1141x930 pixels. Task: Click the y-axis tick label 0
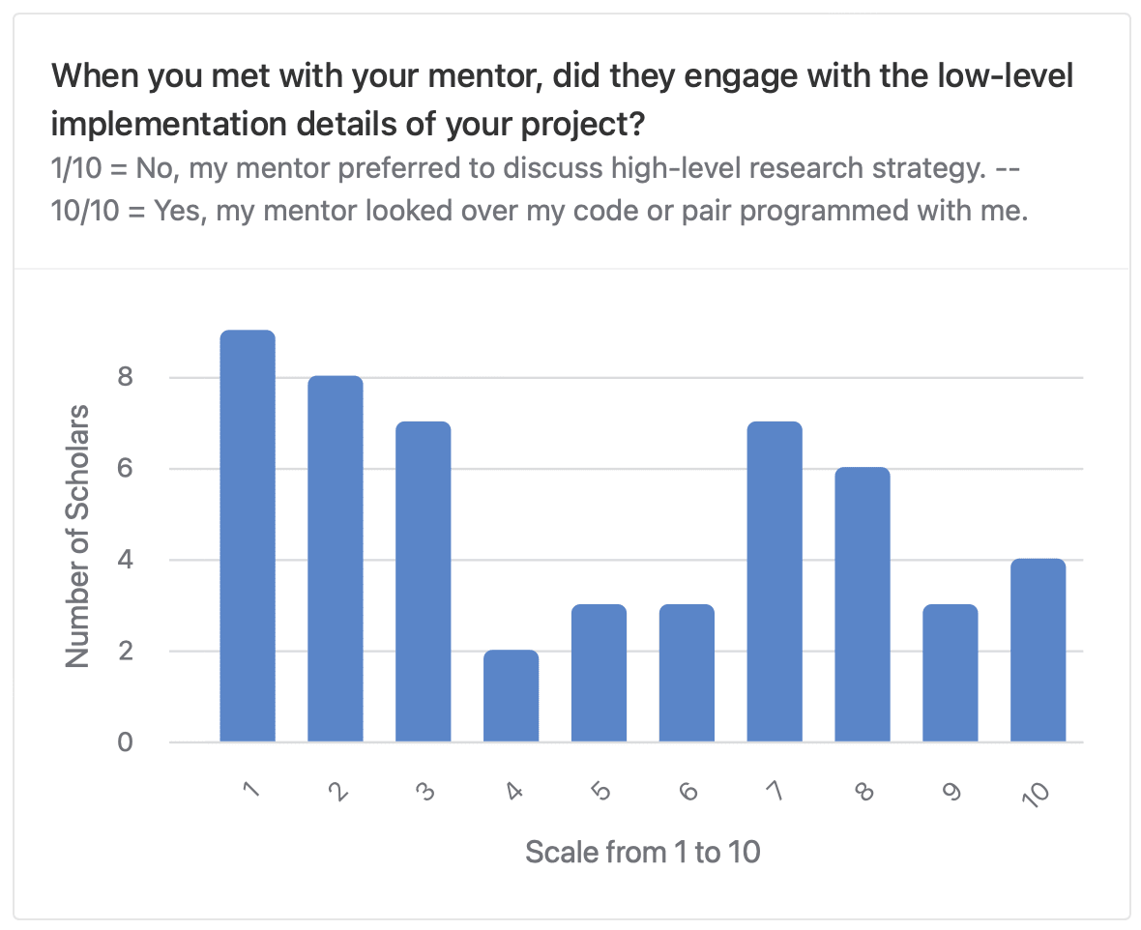click(x=125, y=742)
